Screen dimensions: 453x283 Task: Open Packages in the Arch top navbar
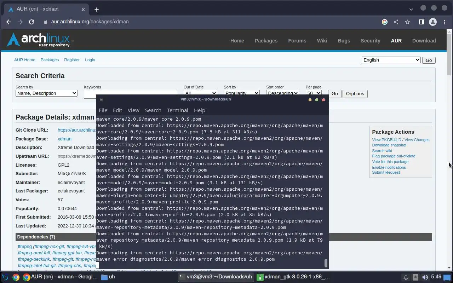point(266,41)
